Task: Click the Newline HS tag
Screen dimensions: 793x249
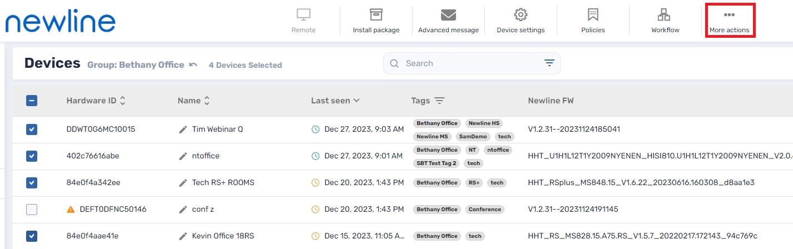Action: click(483, 123)
